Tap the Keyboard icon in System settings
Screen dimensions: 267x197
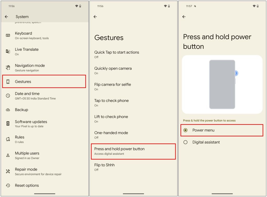pyautogui.click(x=8, y=35)
